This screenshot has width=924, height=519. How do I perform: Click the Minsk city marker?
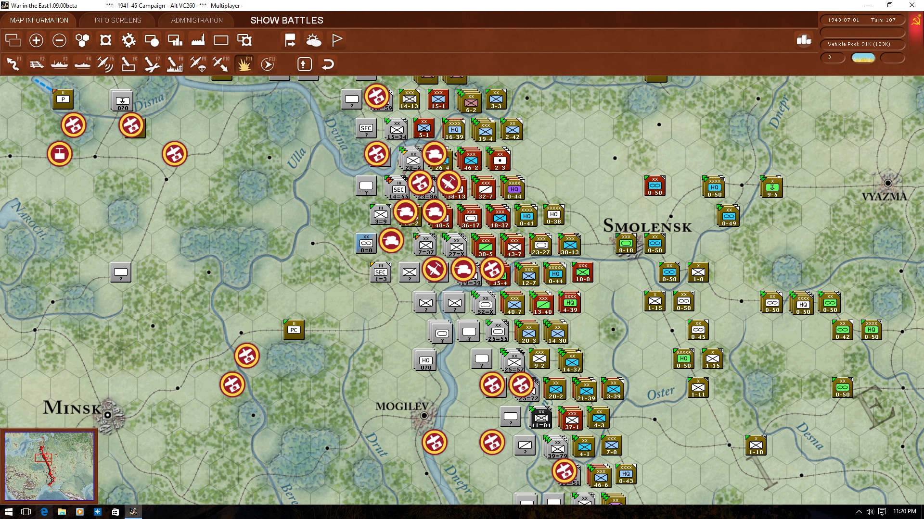(x=108, y=415)
